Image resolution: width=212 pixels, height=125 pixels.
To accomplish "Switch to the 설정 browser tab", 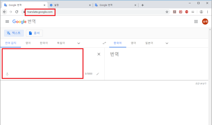I will click(x=70, y=5).
